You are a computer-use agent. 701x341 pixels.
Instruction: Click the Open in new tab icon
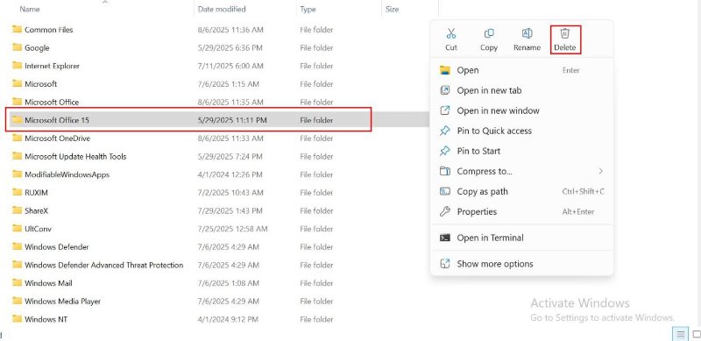[x=444, y=90]
